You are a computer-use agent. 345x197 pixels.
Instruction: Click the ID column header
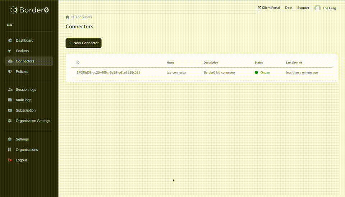pos(78,62)
